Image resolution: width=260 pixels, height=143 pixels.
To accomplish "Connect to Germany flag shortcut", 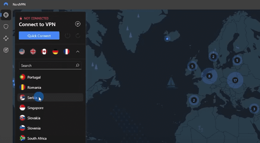I will [55, 52].
